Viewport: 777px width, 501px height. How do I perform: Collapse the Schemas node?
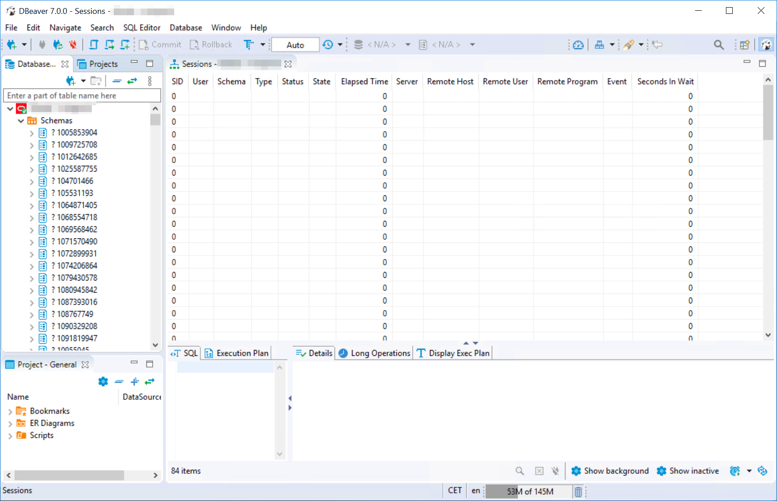point(21,121)
